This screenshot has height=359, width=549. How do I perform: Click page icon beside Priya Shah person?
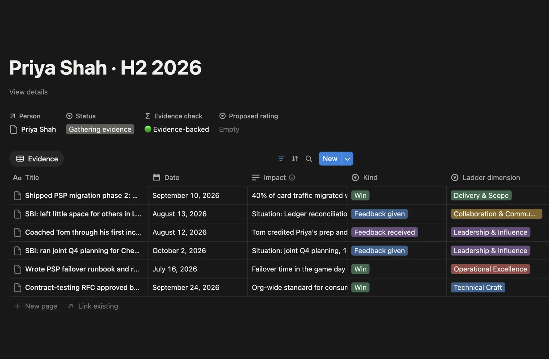pos(14,129)
